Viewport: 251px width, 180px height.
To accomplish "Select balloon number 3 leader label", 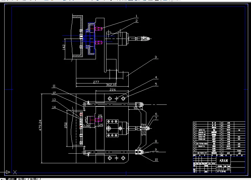I will click(x=156, y=57).
